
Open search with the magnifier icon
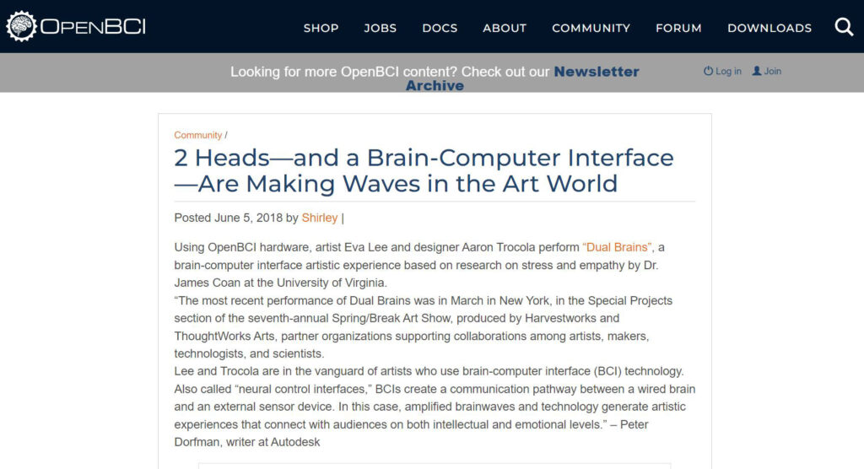click(x=844, y=27)
